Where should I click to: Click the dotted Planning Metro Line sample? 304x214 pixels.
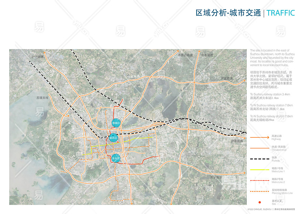click(260, 192)
